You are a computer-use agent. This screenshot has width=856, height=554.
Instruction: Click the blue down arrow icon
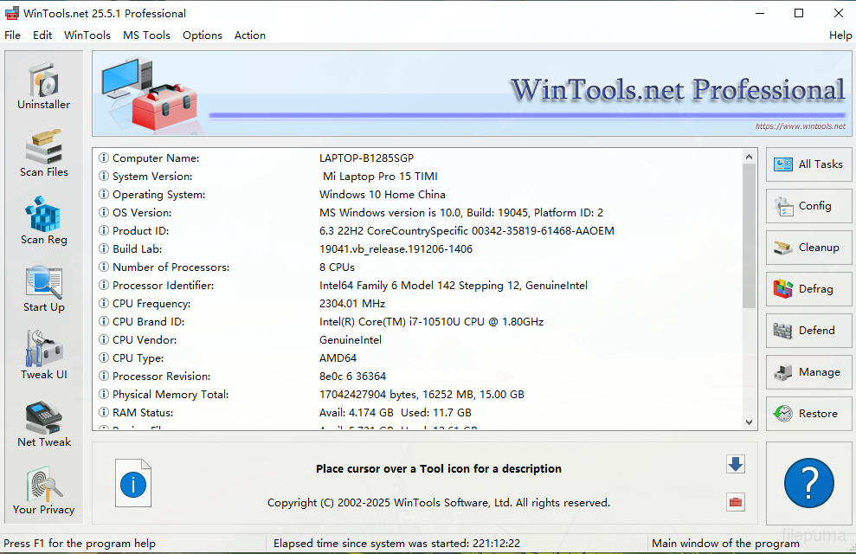click(x=736, y=465)
